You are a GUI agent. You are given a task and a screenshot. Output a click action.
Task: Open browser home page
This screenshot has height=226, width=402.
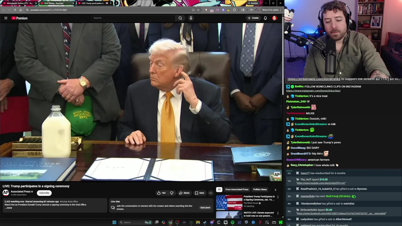click(x=20, y=10)
